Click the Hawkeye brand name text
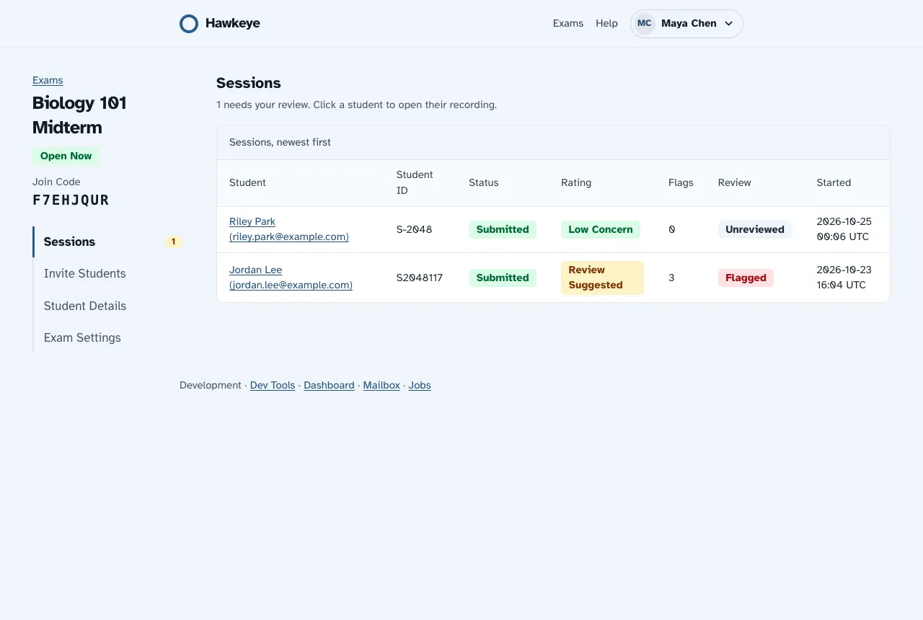Image resolution: width=923 pixels, height=620 pixels. pos(232,23)
